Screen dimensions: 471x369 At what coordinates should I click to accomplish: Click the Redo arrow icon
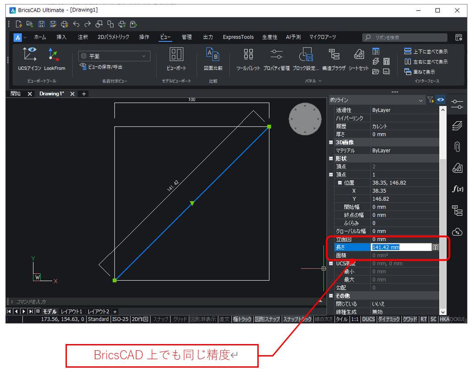pos(87,24)
